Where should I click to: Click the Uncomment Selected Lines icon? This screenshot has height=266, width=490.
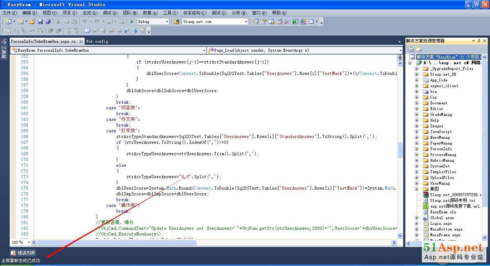[77, 31]
